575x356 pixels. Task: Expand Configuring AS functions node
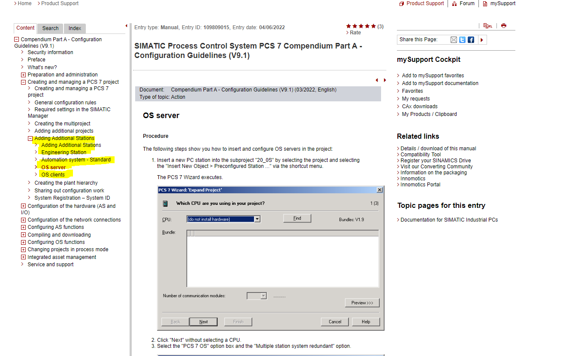[x=24, y=227]
